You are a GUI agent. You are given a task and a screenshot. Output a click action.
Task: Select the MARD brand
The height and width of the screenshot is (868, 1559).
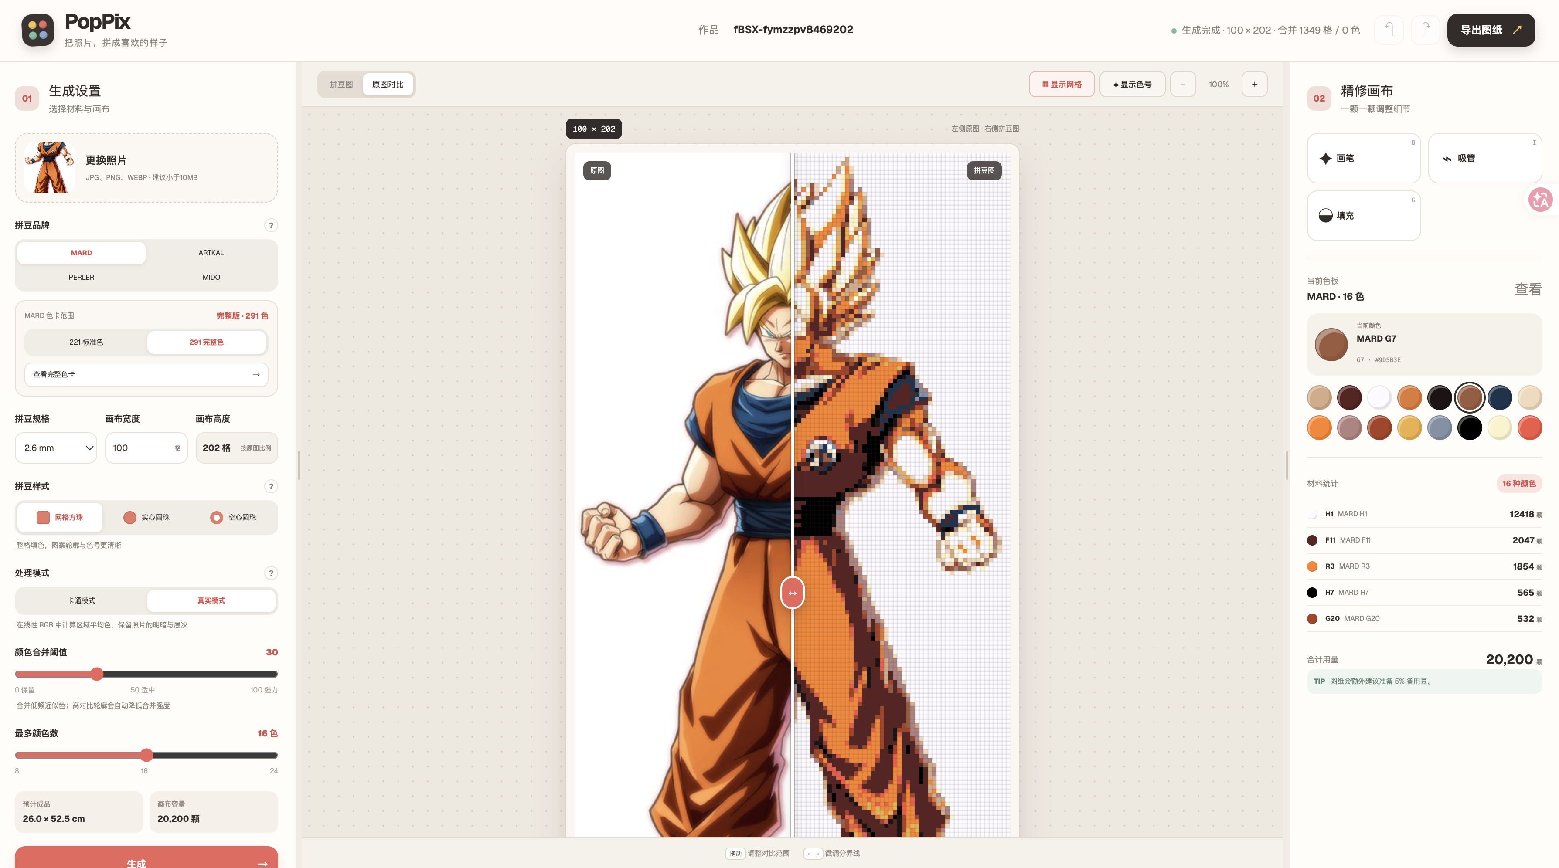point(81,253)
